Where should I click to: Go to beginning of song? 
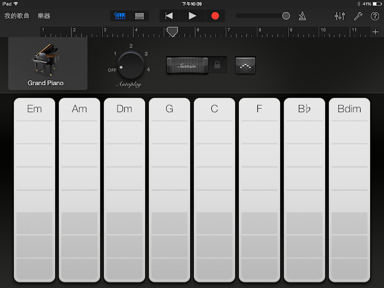(169, 16)
